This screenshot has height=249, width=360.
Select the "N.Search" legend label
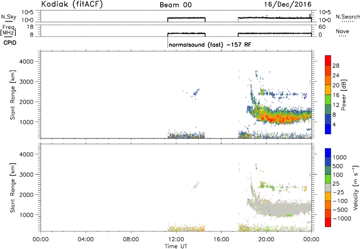coord(347,17)
